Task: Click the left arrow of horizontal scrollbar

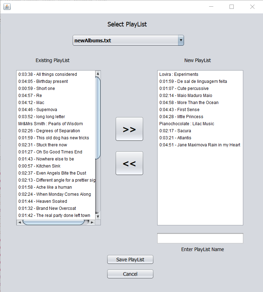Action: click(19, 223)
